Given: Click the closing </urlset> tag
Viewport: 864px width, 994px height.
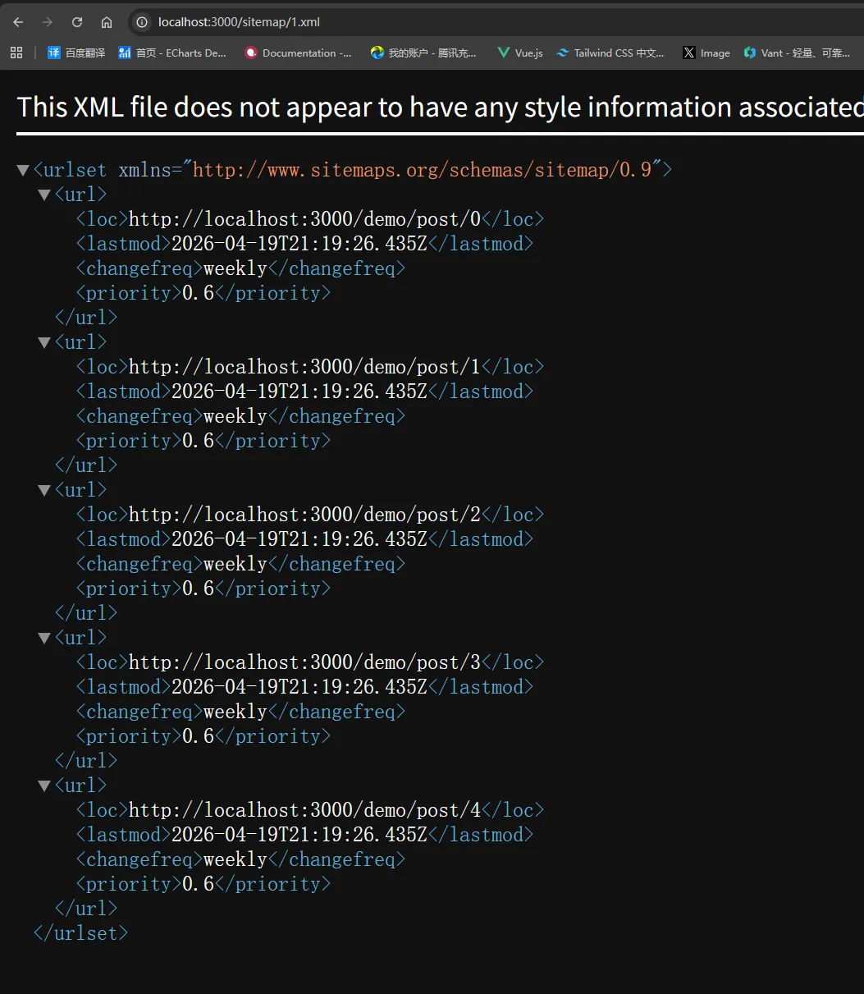Looking at the screenshot, I should 80,933.
